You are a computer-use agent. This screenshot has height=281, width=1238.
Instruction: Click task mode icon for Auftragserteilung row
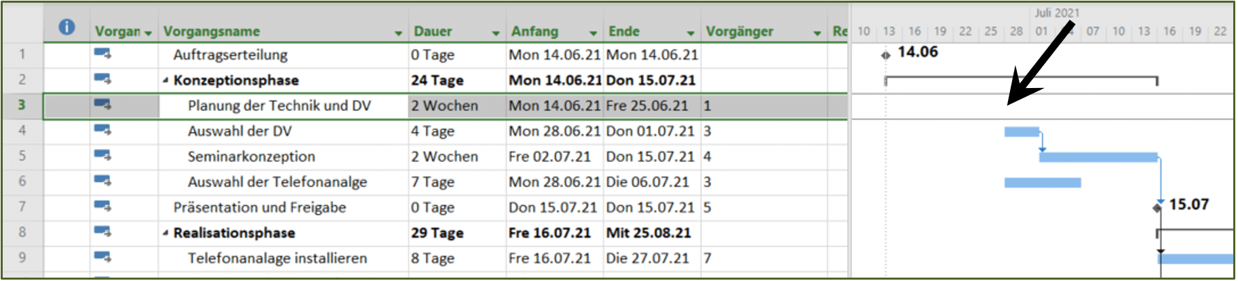(x=102, y=53)
